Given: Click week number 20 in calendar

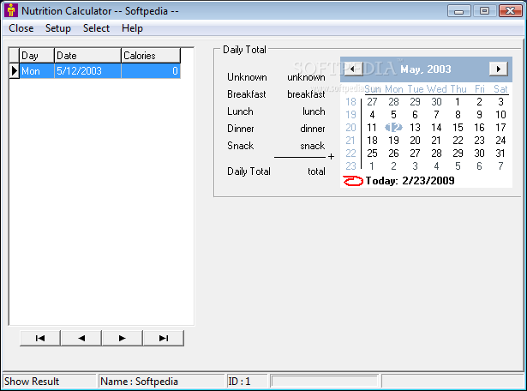Looking at the screenshot, I should 350,128.
